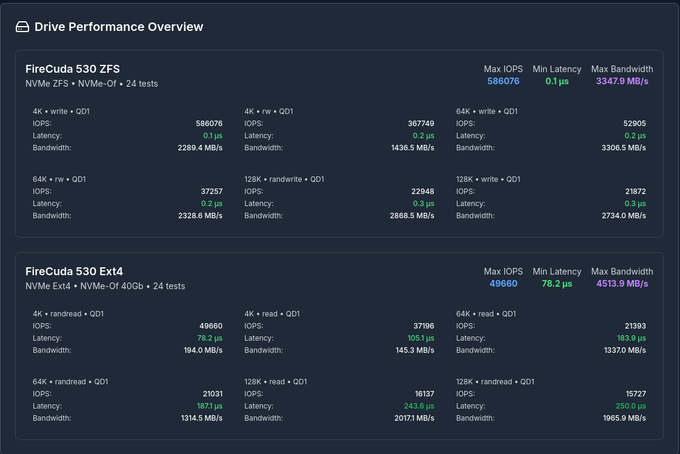Click the Ext4 Max Bandwidth value 4513.9 MB/s
This screenshot has height=454, width=680.
click(622, 283)
